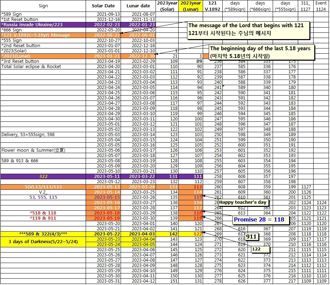Select the yellow 2023year (Lunar) header cell
The image size is (330, 285).
[191, 6]
